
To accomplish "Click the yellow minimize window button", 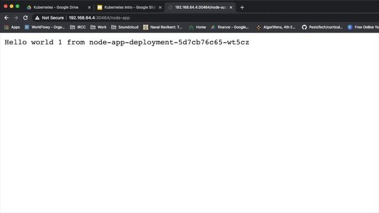I will coord(11,7).
